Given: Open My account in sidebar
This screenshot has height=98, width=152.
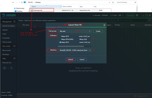Looking at the screenshot, I should pos(9,50).
